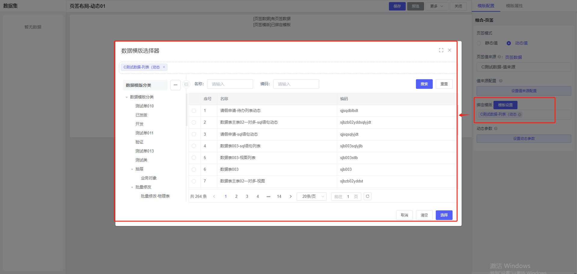Collapse the 抽屉 tree node
The height and width of the screenshot is (274, 577).
pyautogui.click(x=132, y=169)
